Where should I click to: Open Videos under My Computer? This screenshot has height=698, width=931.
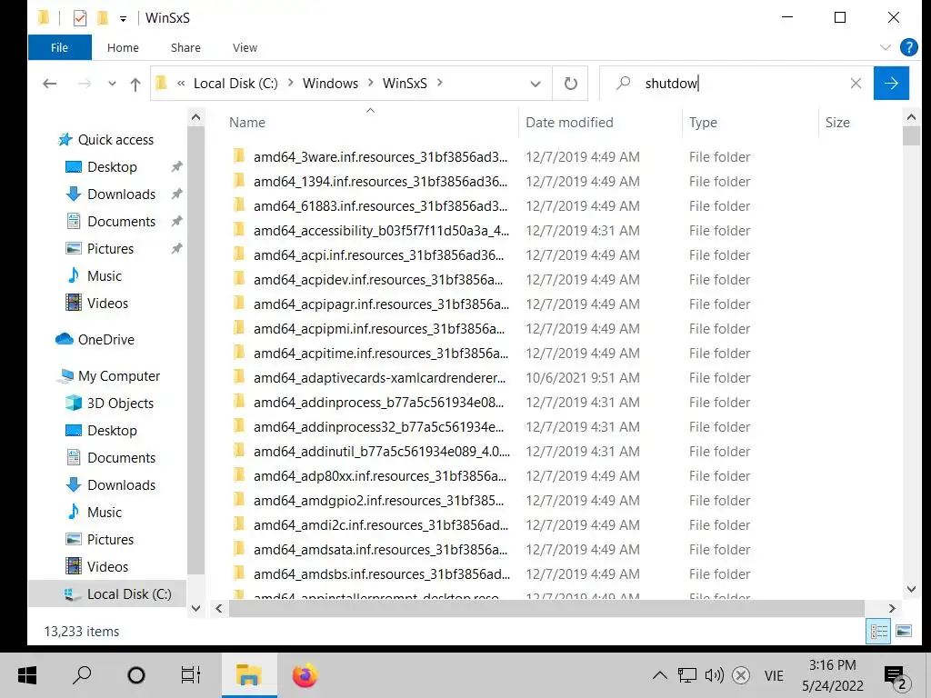point(107,567)
